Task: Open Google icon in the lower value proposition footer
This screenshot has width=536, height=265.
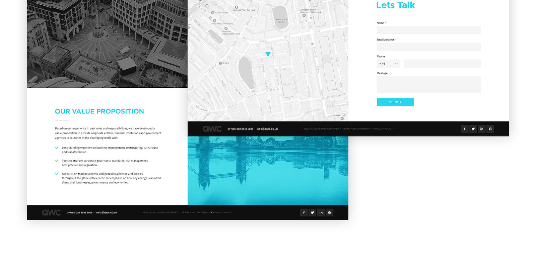Action: 329,212
